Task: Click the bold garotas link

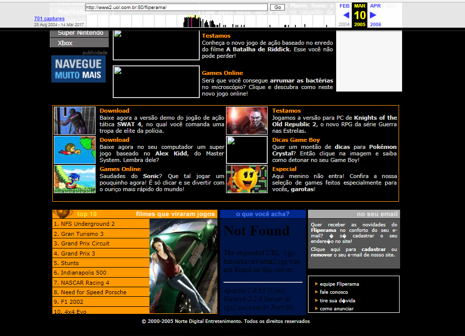Action: 302,189
